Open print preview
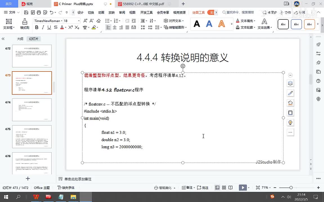The width and height of the screenshot is (324, 202). 45,12
